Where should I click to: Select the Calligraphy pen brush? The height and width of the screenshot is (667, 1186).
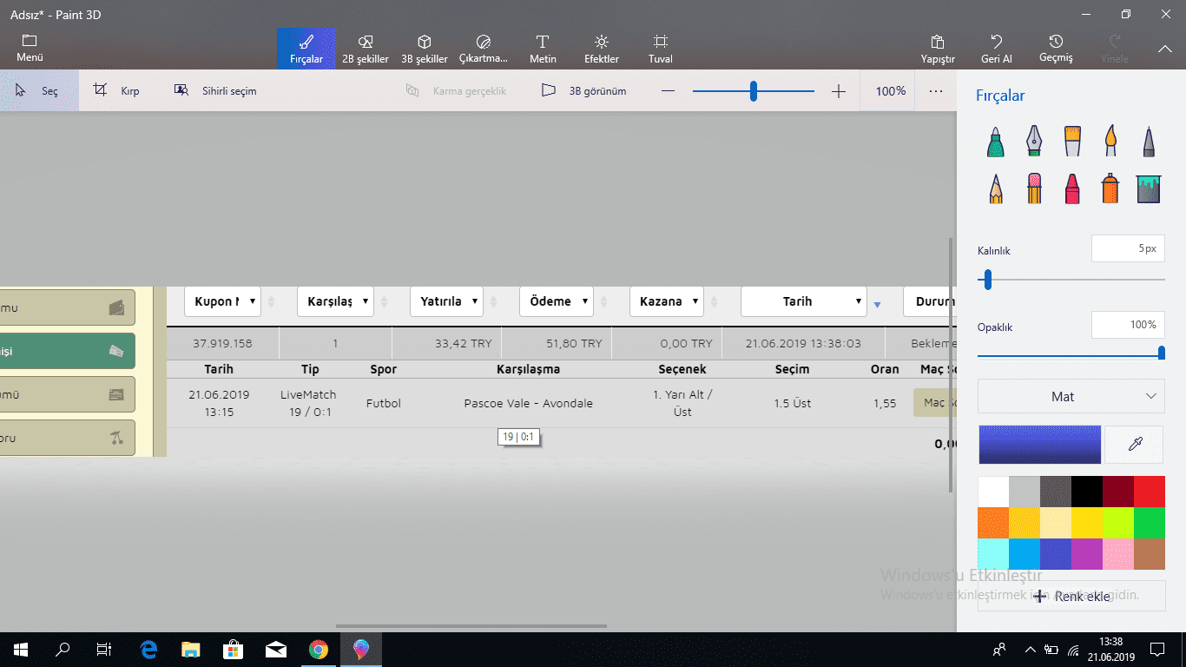(1033, 141)
